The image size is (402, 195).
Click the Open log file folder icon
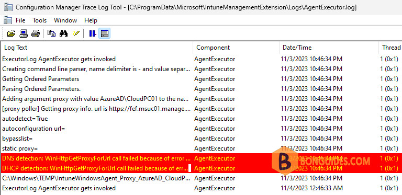(x=12, y=33)
